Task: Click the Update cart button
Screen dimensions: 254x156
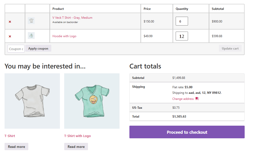Action: click(x=230, y=49)
